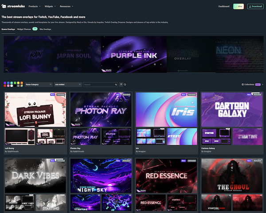Screen dimensions: 266x213
Task: Open the Japan Soul carousel slide
Action: (76, 54)
